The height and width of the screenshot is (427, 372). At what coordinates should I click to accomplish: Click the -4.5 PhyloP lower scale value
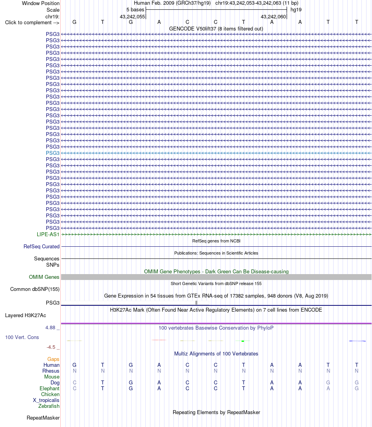51,347
